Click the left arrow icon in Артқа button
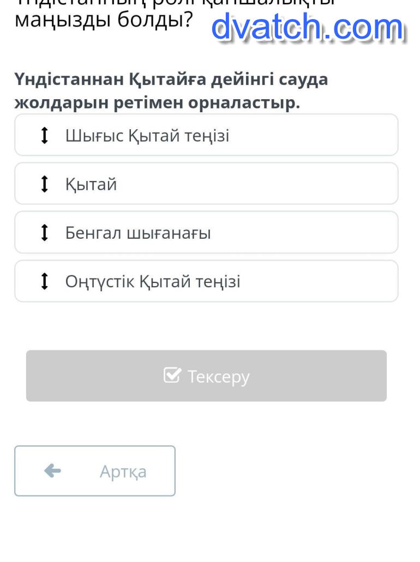The image size is (420, 562). click(x=52, y=470)
